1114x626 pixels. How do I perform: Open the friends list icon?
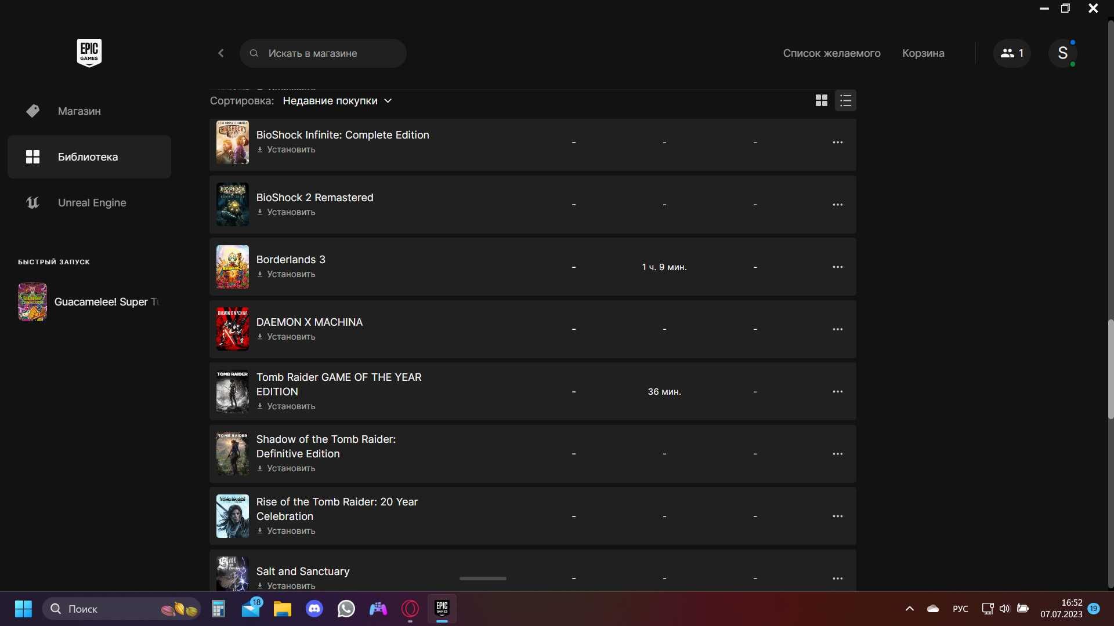point(1012,53)
